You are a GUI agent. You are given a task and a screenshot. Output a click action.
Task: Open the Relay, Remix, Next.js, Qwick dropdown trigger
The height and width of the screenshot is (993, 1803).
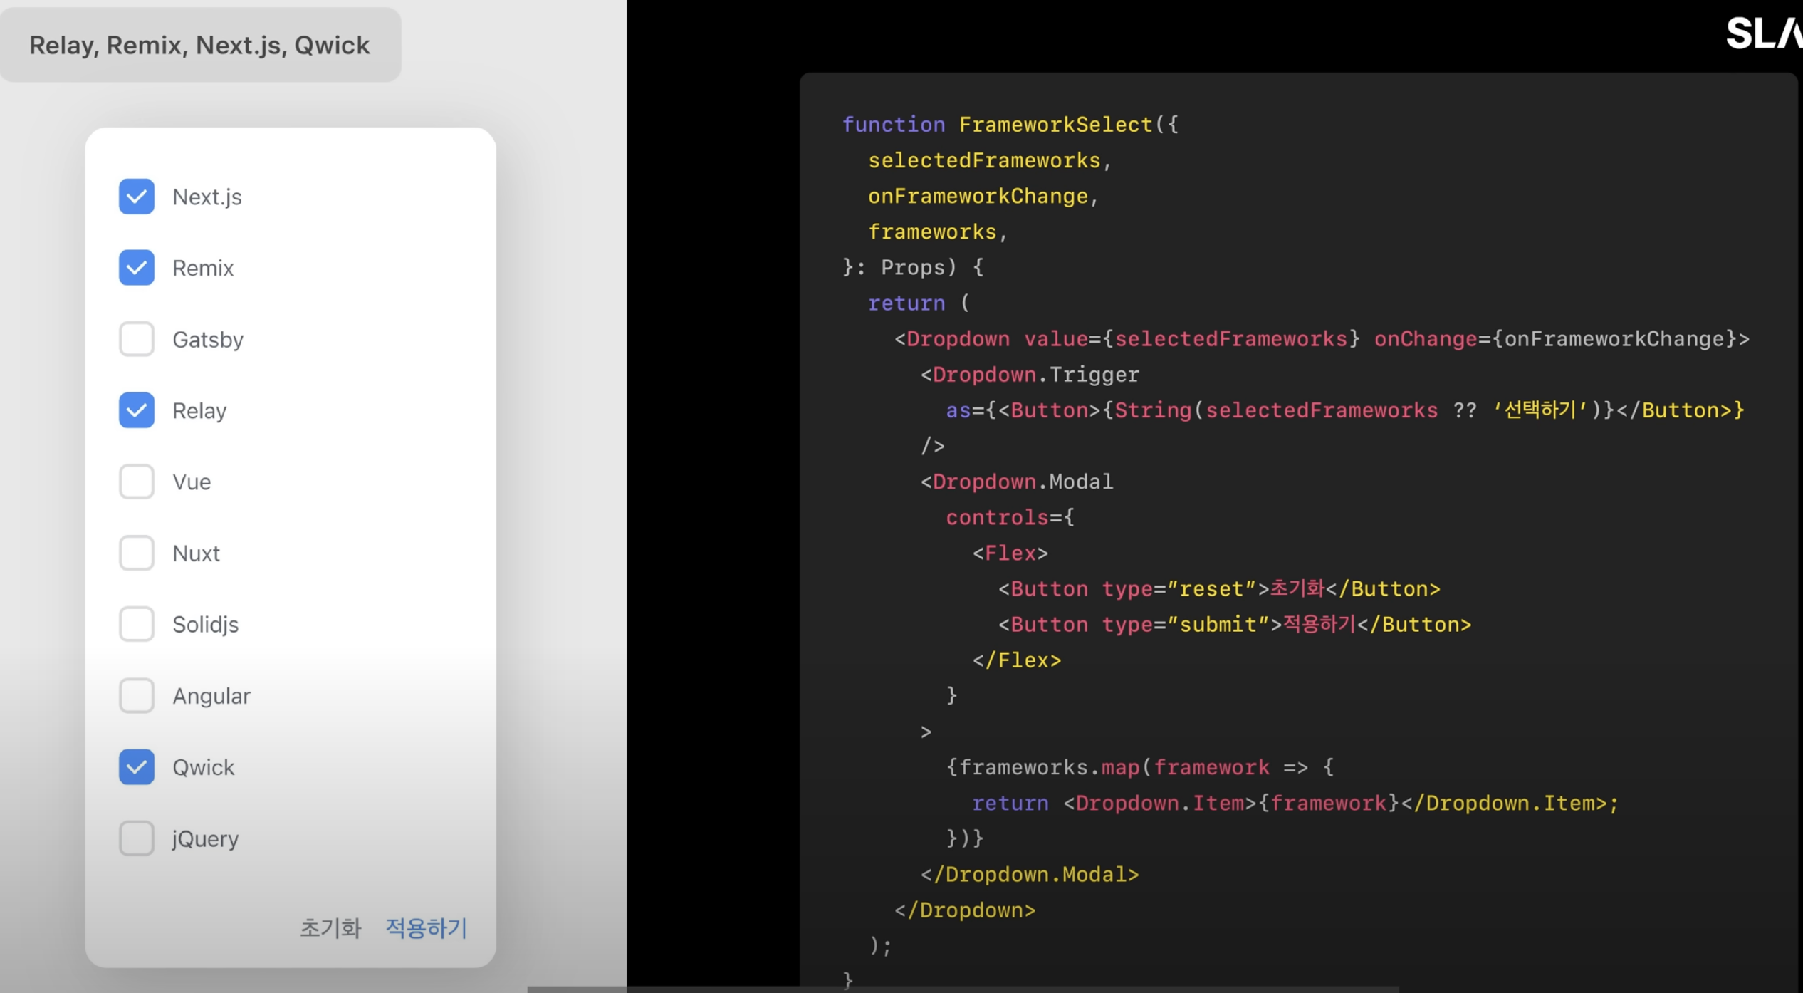[x=200, y=45]
